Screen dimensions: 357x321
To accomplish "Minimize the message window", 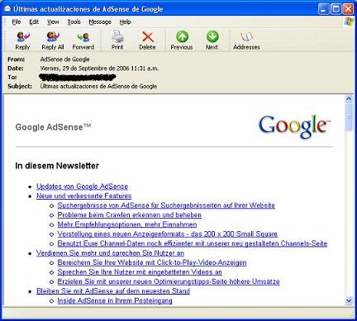I will tap(323, 9).
